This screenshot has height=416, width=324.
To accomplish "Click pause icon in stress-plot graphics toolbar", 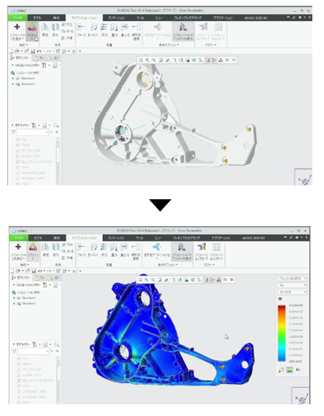I will [225, 279].
